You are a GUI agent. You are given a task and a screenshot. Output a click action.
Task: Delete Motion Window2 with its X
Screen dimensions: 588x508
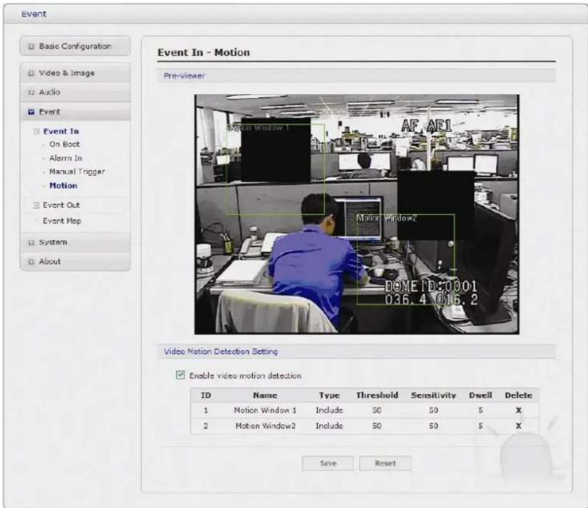(518, 426)
